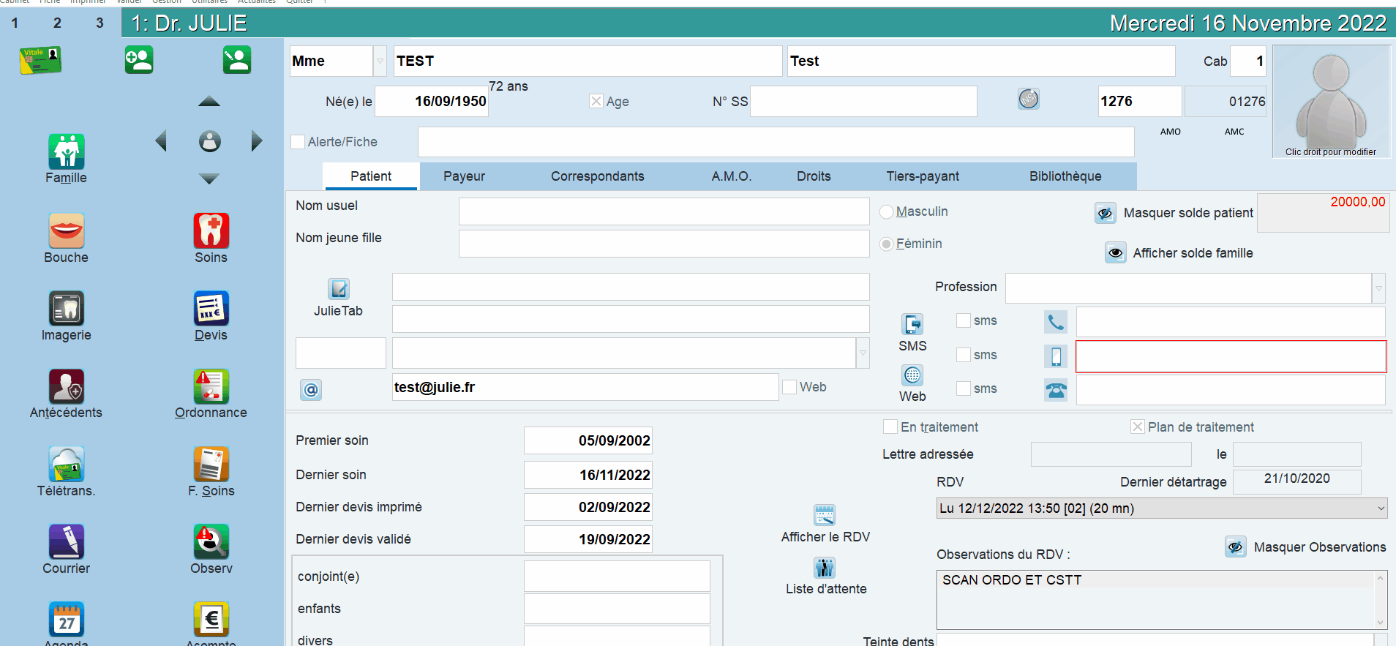The height and width of the screenshot is (646, 1396).
Task: Toggle the Age checkbox
Action: click(596, 101)
